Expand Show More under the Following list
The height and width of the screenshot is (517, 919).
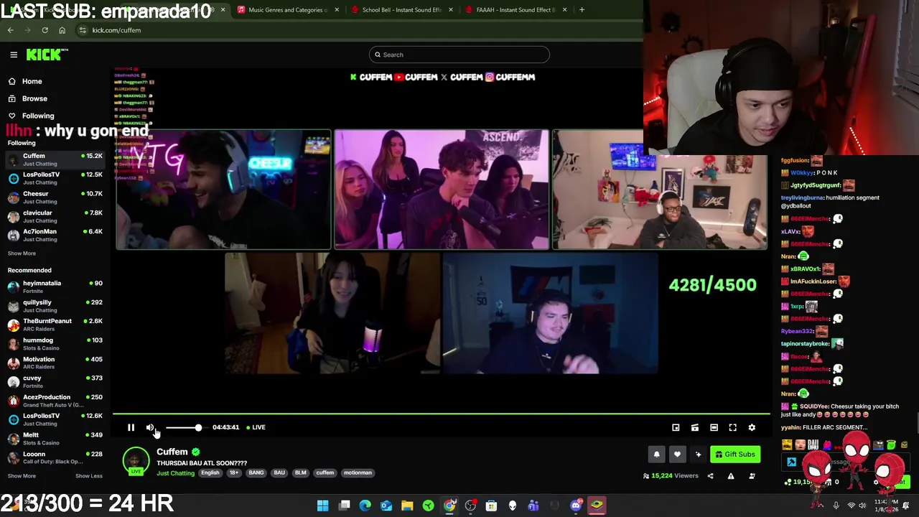coord(22,253)
